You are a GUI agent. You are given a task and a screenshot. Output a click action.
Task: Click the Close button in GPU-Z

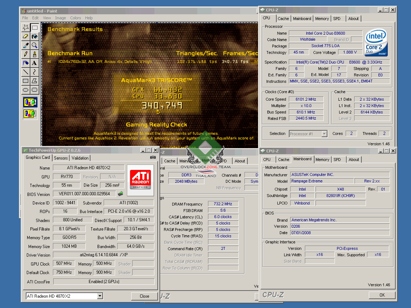coord(144,296)
